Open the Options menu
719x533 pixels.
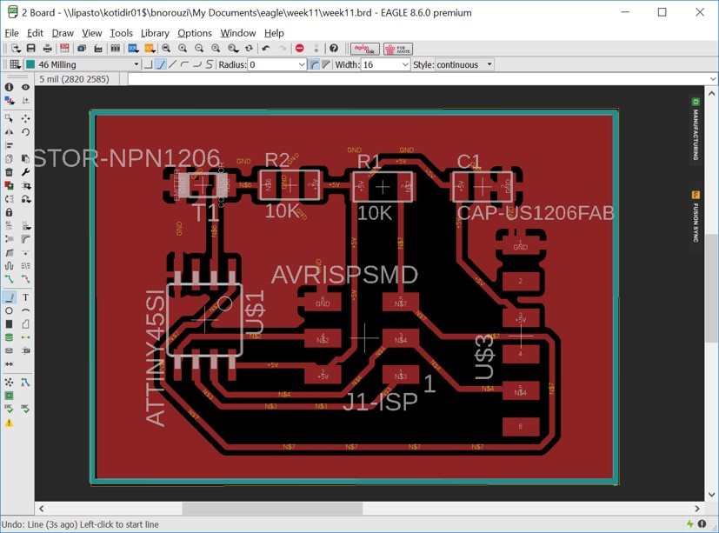[195, 33]
